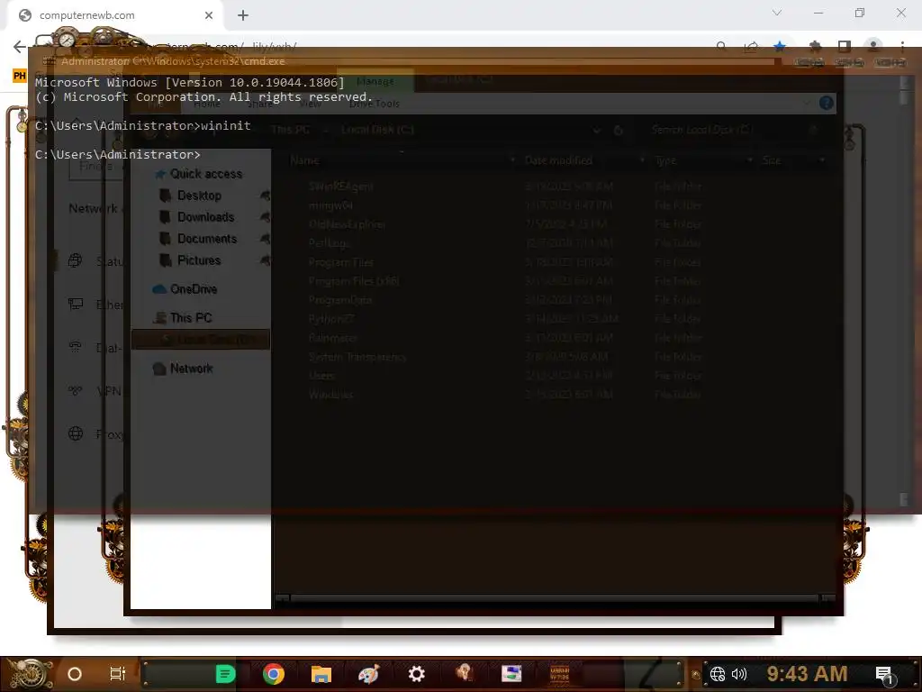Open Settings gear on the taskbar
The height and width of the screenshot is (692, 922).
pyautogui.click(x=416, y=674)
